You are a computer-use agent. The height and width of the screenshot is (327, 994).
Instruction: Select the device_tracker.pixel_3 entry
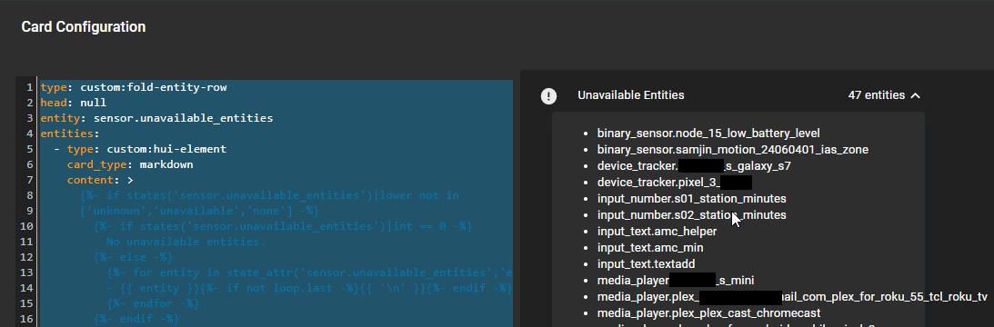click(675, 183)
